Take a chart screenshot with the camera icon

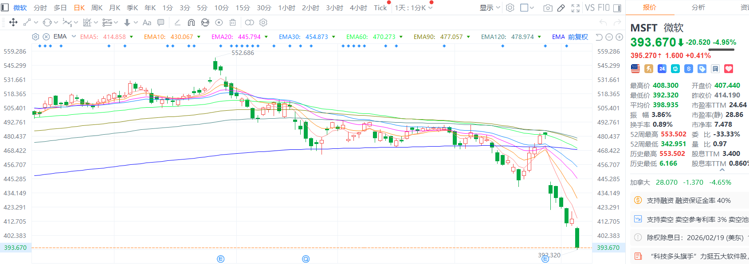548,8
